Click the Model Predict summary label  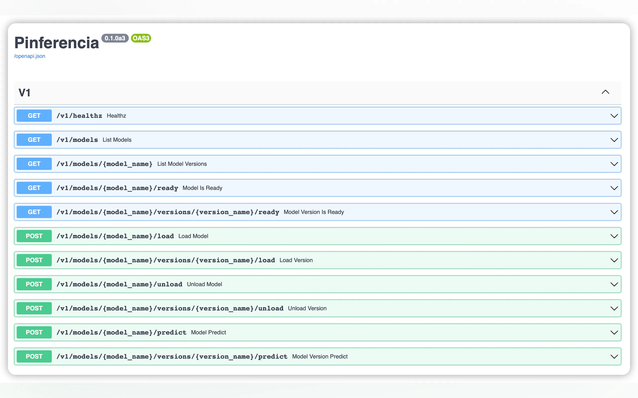(208, 332)
